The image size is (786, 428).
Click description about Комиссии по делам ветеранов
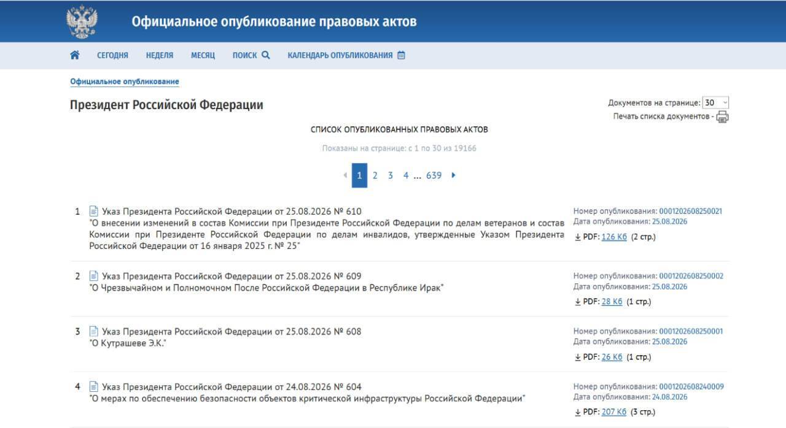(x=327, y=234)
